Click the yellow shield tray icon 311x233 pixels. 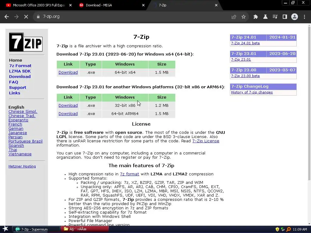coord(277,229)
